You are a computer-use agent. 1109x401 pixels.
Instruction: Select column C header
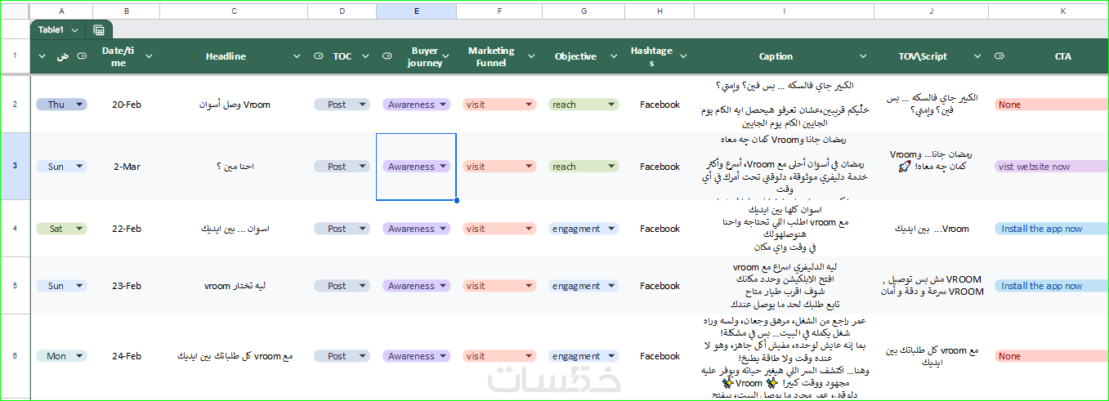point(235,11)
